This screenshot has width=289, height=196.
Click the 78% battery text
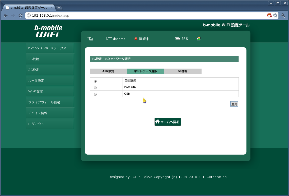185,39
